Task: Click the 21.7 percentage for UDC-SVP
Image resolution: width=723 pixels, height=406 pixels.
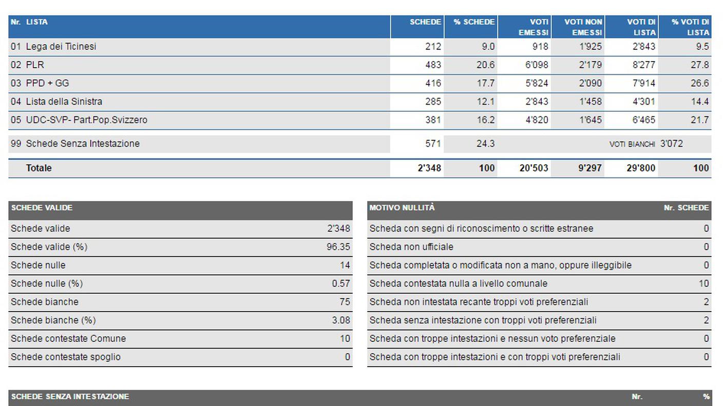Action: [x=700, y=120]
